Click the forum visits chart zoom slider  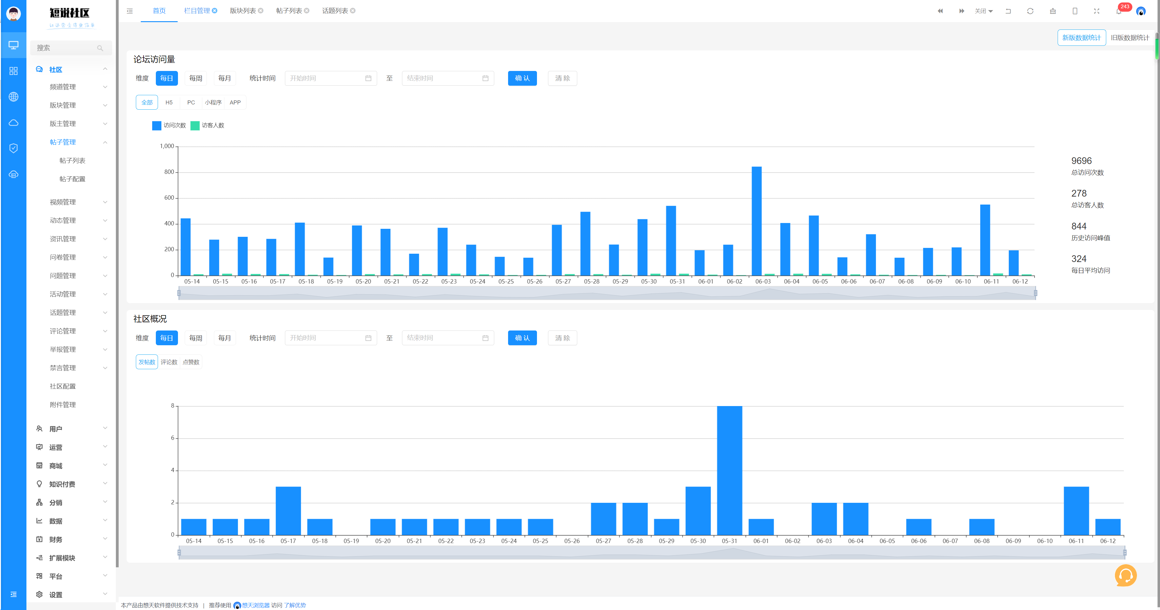point(607,293)
